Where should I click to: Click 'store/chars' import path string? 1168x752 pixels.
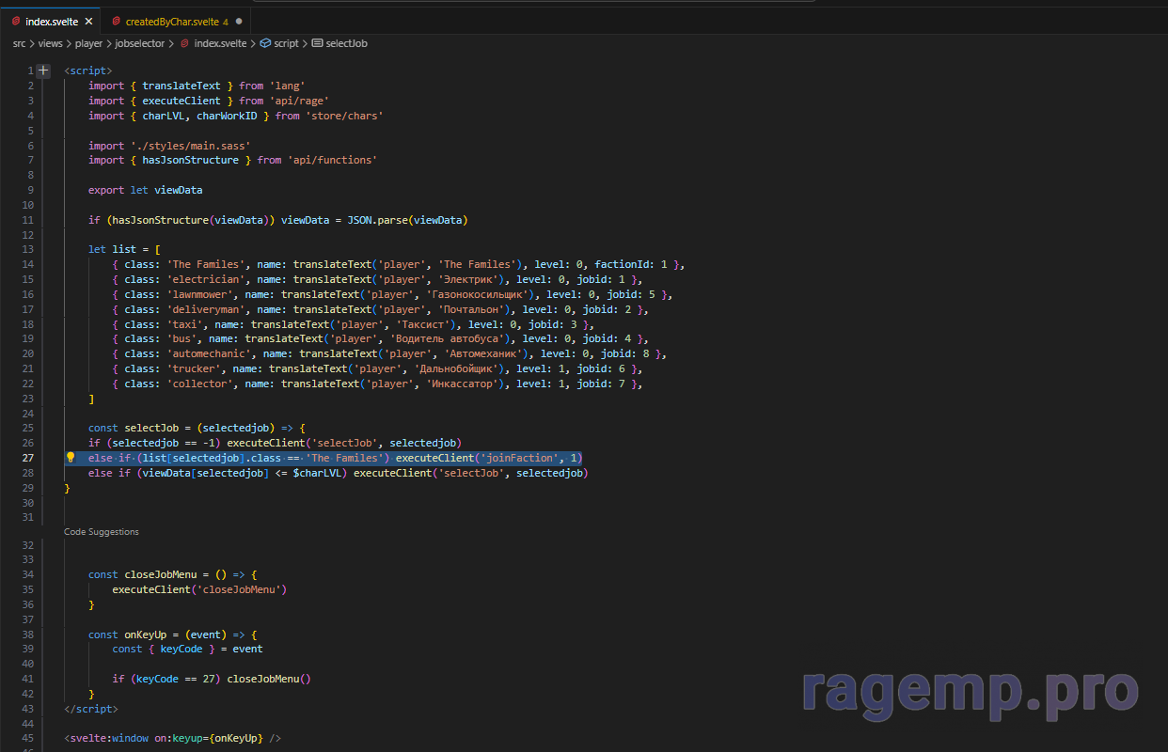pyautogui.click(x=344, y=116)
